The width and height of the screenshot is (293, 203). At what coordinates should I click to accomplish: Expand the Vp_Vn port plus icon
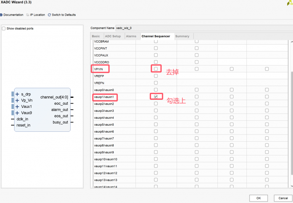[17, 101]
